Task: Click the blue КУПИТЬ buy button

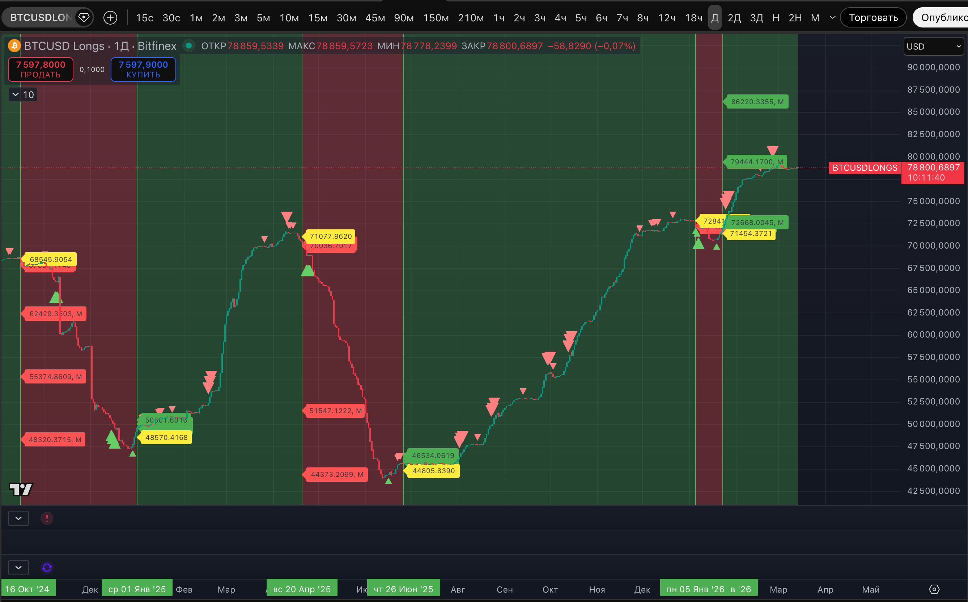Action: (143, 69)
